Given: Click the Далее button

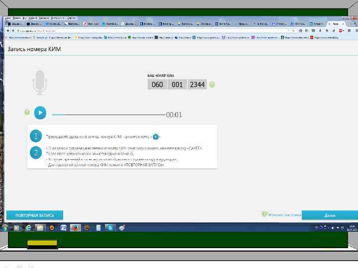Looking at the screenshot, I should pyautogui.click(x=330, y=215).
